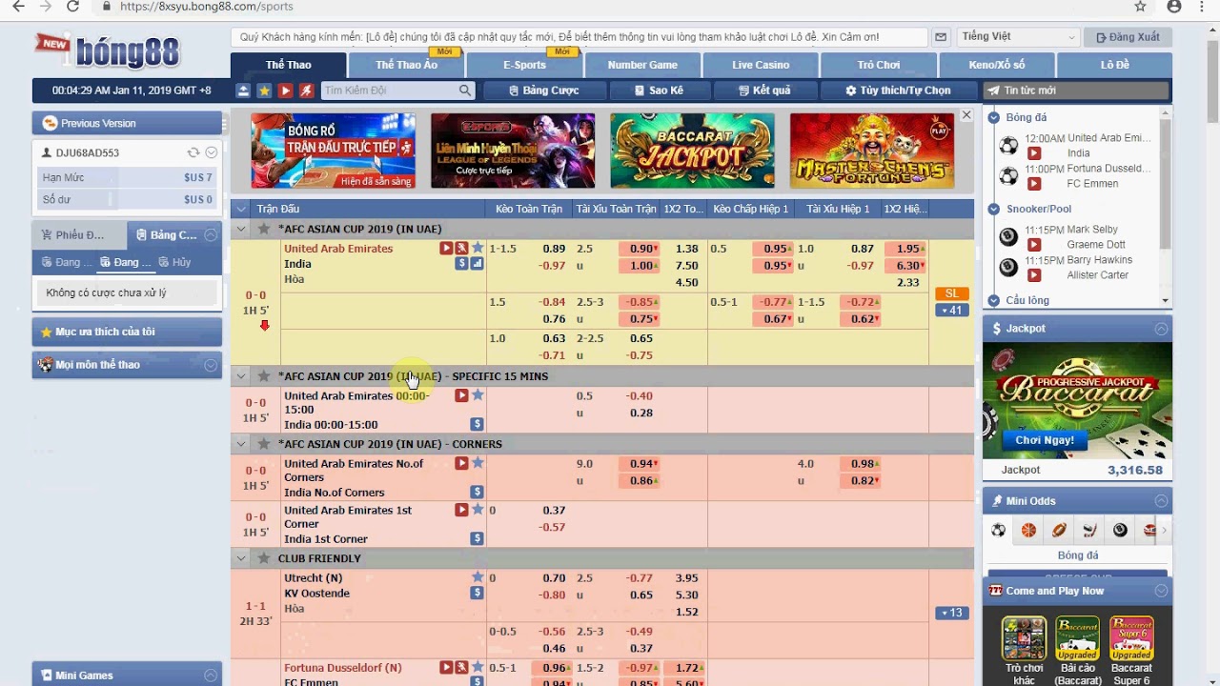Open the E-Sports tab
The width and height of the screenshot is (1220, 686).
pyautogui.click(x=524, y=65)
